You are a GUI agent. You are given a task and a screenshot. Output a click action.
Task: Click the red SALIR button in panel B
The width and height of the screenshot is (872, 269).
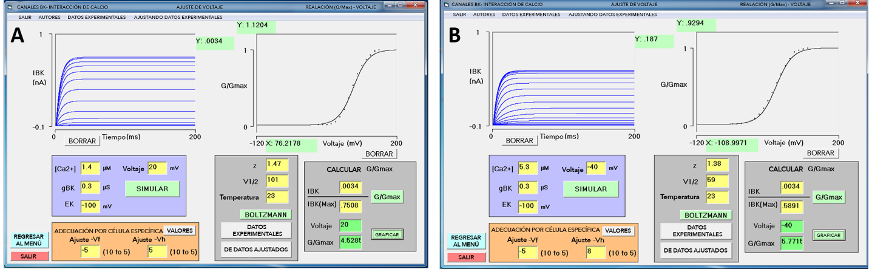(467, 257)
